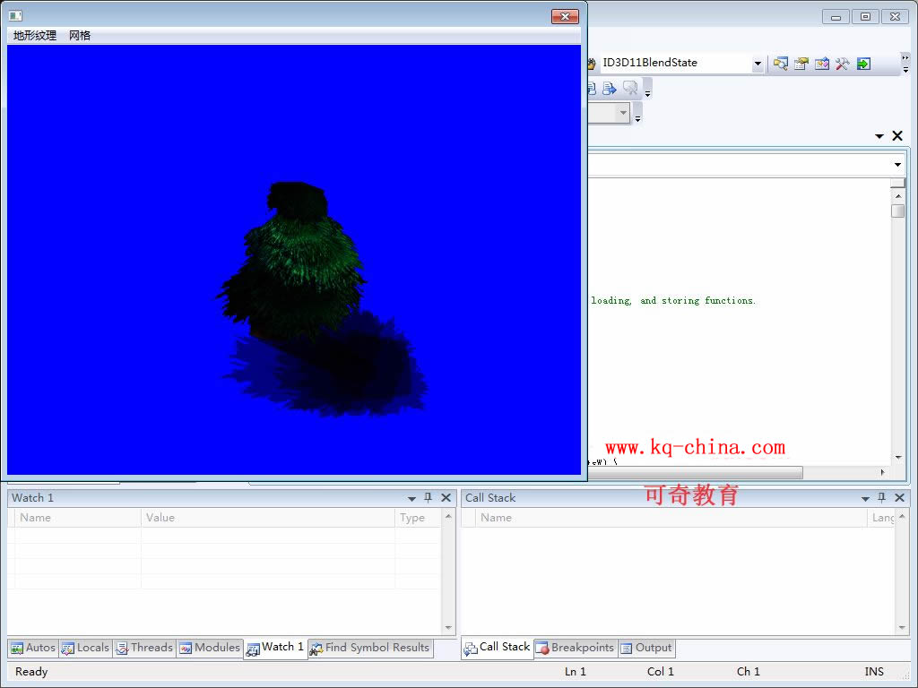Viewport: 918px width, 688px height.
Task: Open the 地形纹理 menu
Action: pos(35,36)
